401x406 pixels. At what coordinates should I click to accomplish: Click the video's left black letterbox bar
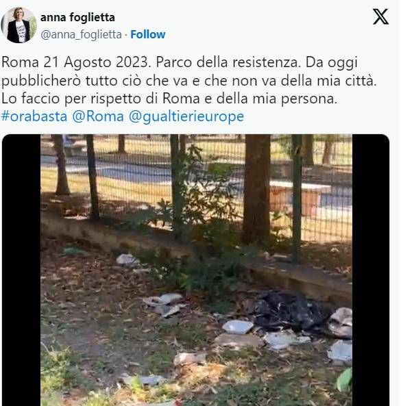coord(21,270)
